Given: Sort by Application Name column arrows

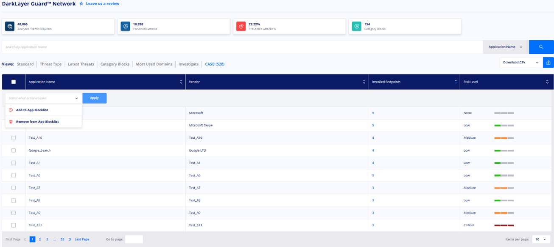Looking at the screenshot, I should pos(181,82).
